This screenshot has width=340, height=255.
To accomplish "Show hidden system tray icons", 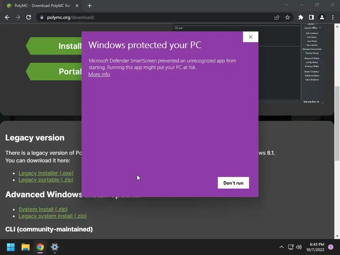I will (x=282, y=247).
